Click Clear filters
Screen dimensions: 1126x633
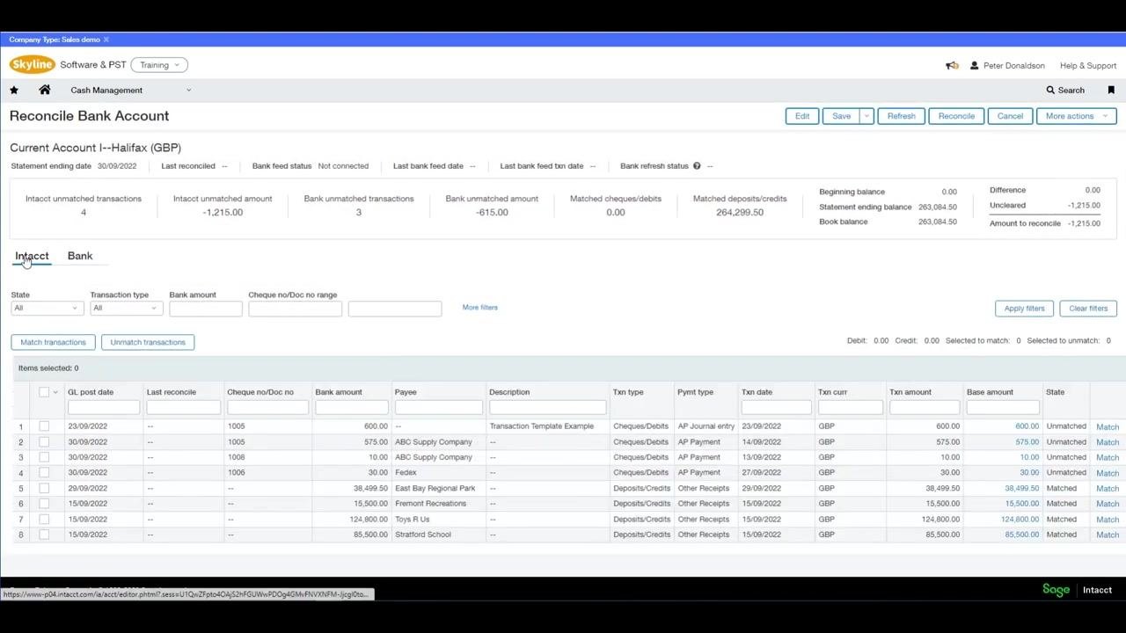1088,309
